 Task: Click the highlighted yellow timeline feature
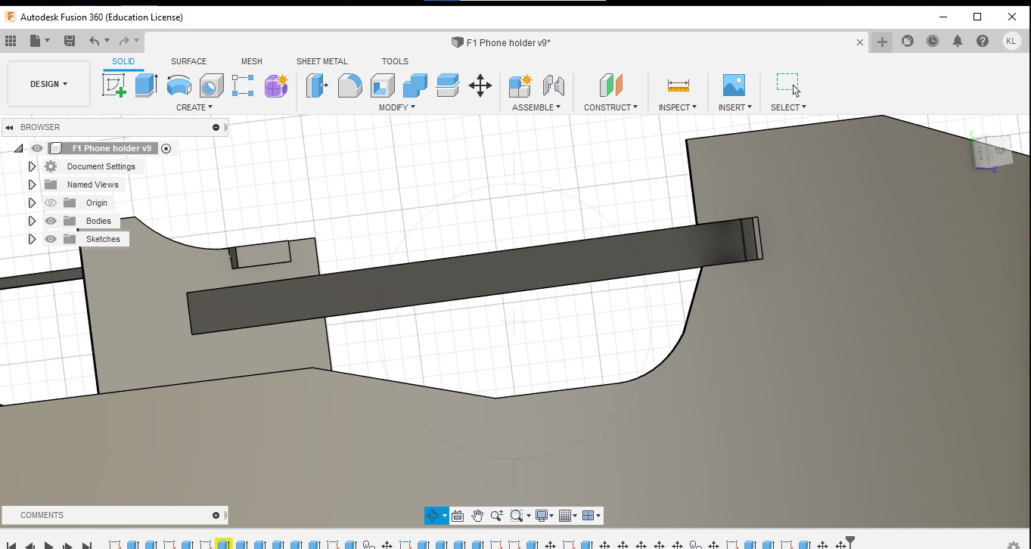[223, 544]
